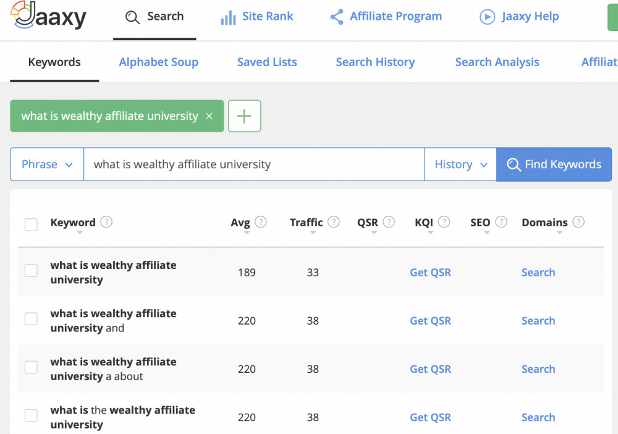Sort by SEO column arrow
Image resolution: width=618 pixels, height=434 pixels.
[487, 232]
